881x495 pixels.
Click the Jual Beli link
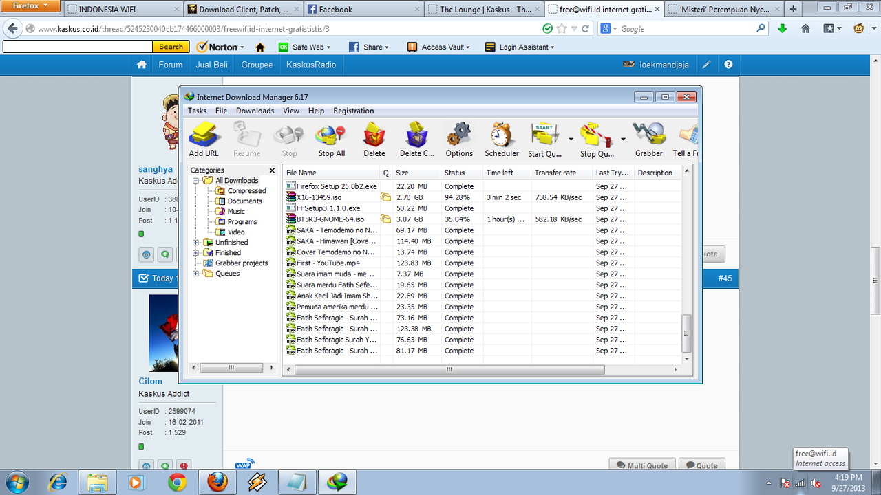pos(212,65)
